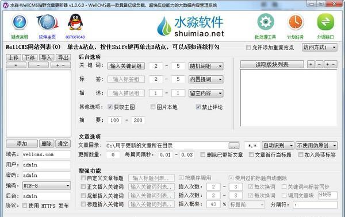Viewport: 345px width, 217px height.
Task: Open the 自动识别 encoding dropdown
Action: (x=278, y=145)
